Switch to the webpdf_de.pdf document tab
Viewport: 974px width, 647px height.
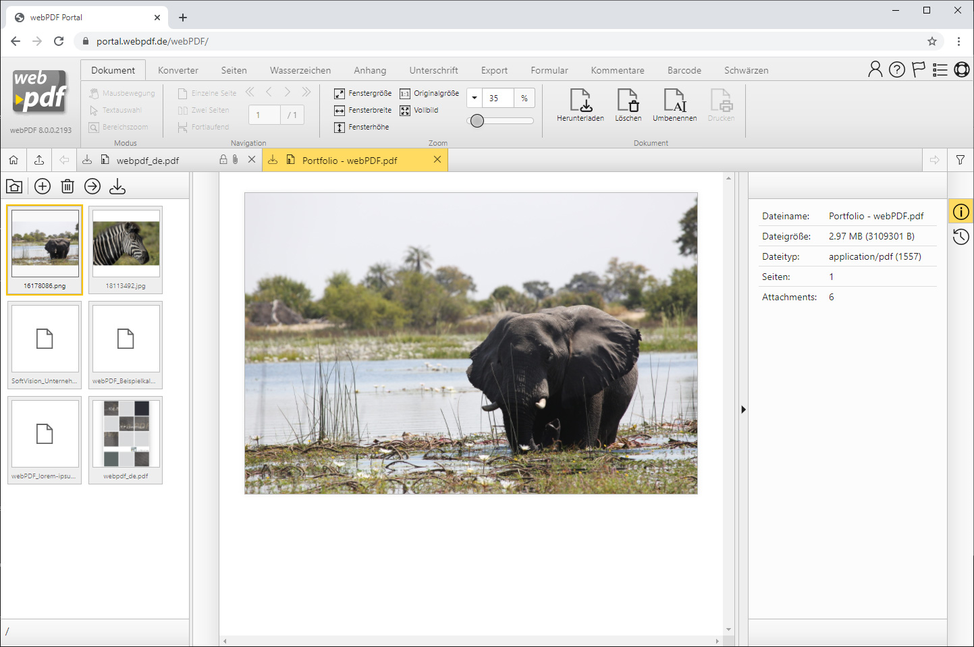148,160
